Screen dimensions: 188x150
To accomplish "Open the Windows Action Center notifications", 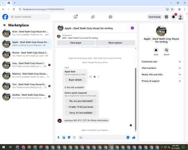I will click(183, 147).
